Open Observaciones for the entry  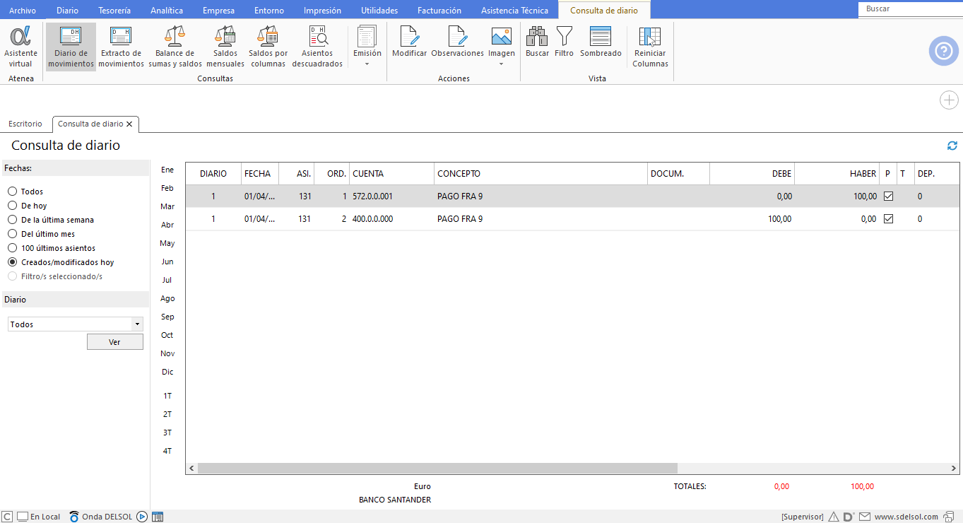(457, 42)
